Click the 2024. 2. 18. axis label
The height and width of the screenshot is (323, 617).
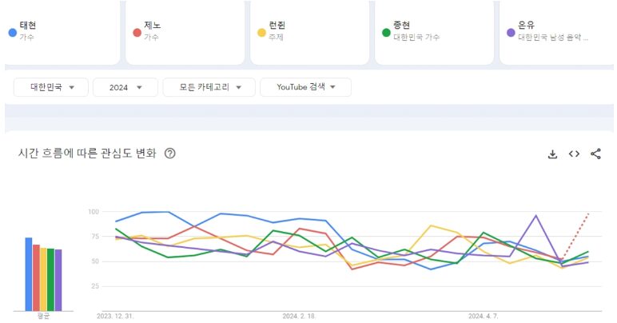point(300,316)
